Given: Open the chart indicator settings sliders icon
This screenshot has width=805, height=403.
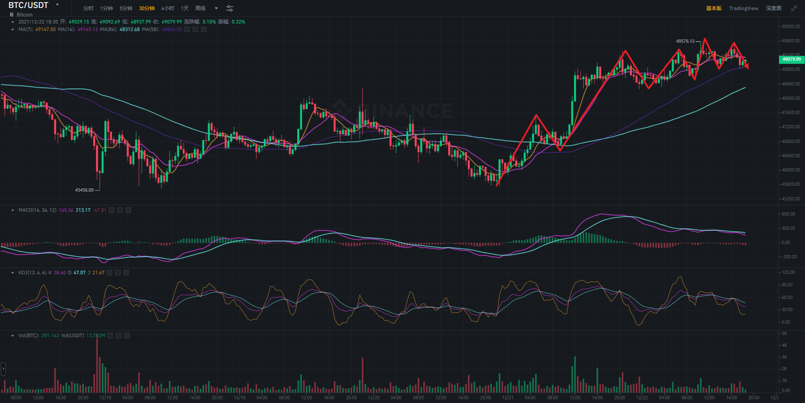Looking at the screenshot, I should 229,8.
